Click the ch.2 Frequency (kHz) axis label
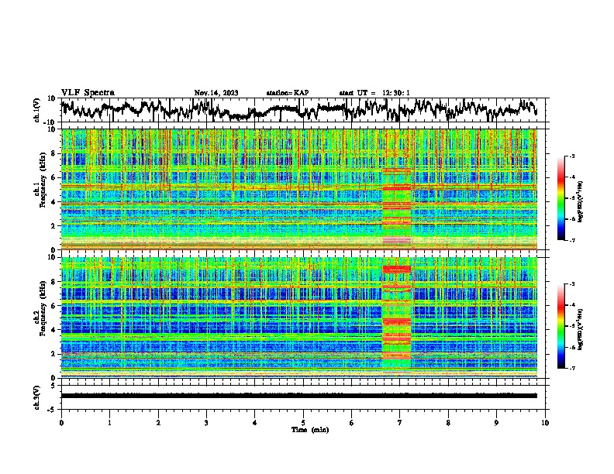This screenshot has width=614, height=474. [x=40, y=308]
